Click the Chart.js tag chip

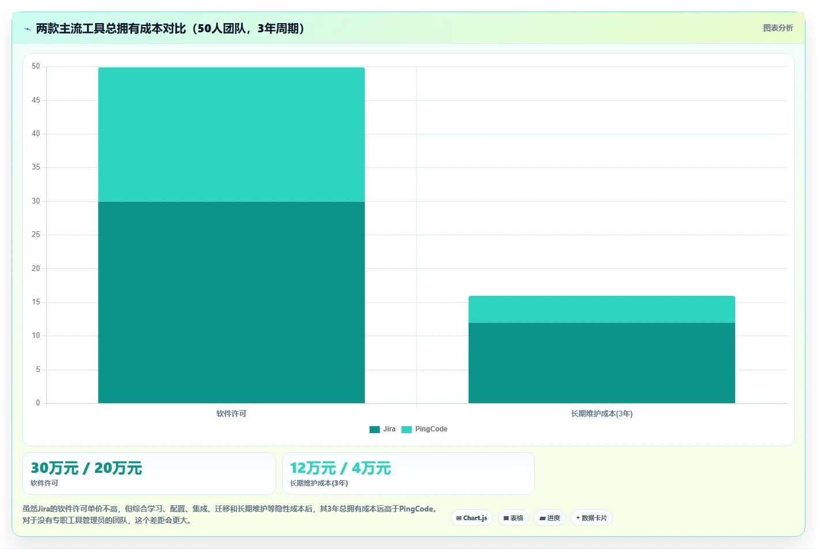[471, 518]
